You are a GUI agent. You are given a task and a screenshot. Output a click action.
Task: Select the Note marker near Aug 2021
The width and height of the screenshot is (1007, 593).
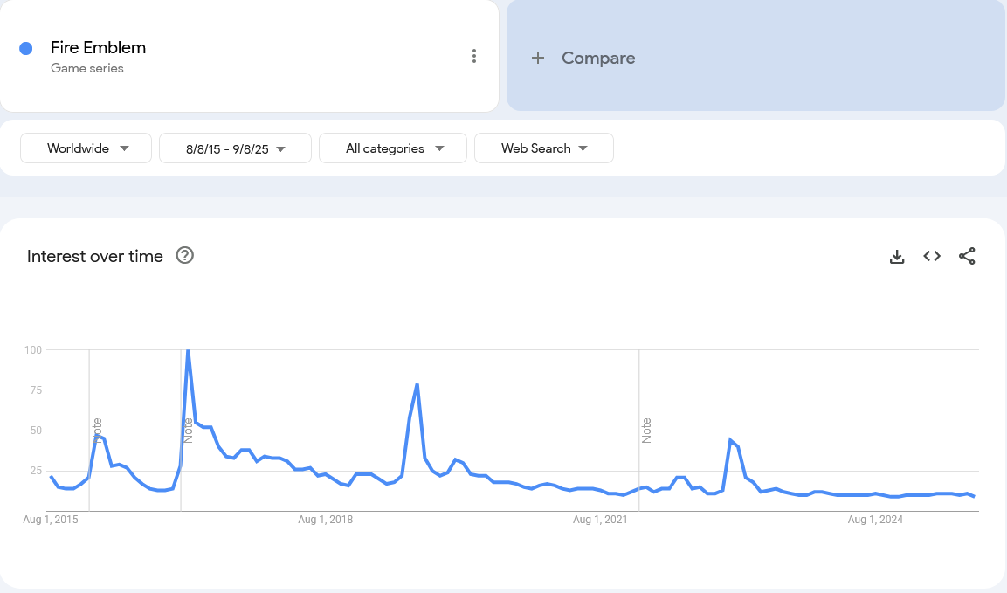pos(646,431)
